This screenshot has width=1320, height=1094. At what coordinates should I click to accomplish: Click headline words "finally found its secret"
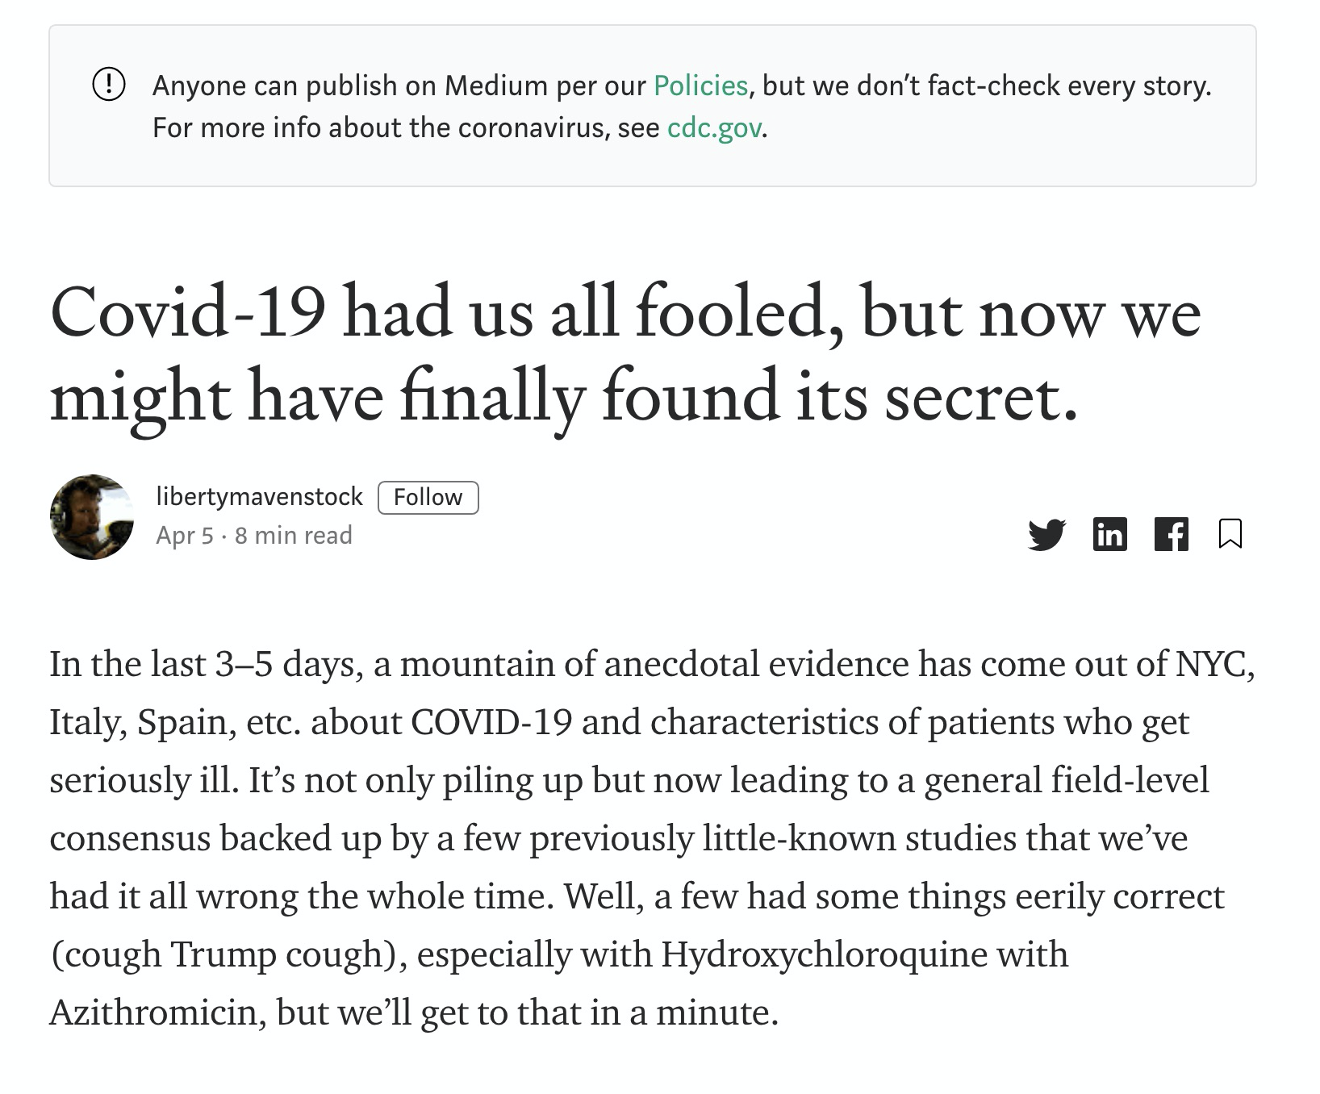(738, 397)
